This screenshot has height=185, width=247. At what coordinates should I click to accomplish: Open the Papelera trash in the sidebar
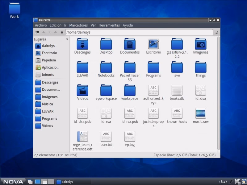point(49,60)
